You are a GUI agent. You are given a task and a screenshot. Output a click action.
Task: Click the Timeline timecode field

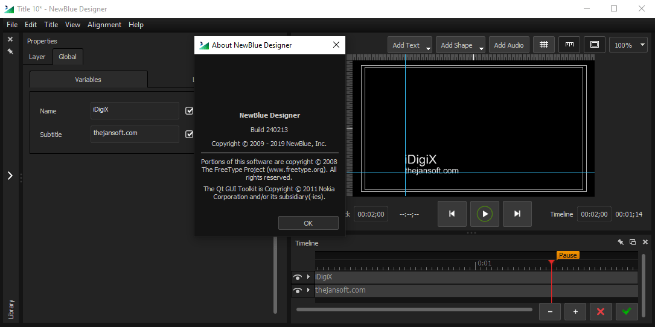[595, 214]
